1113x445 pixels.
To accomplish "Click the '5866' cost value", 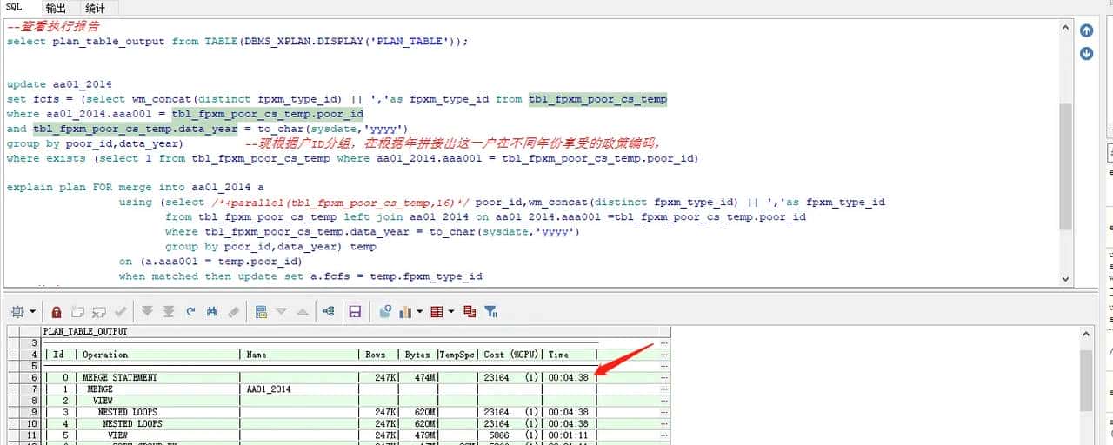I will pos(498,435).
